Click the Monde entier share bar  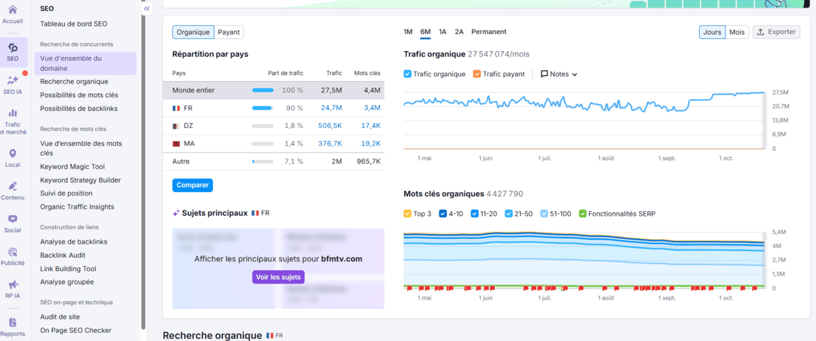tap(262, 90)
